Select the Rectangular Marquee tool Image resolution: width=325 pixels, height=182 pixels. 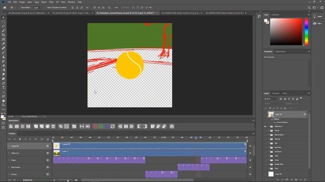click(4, 22)
